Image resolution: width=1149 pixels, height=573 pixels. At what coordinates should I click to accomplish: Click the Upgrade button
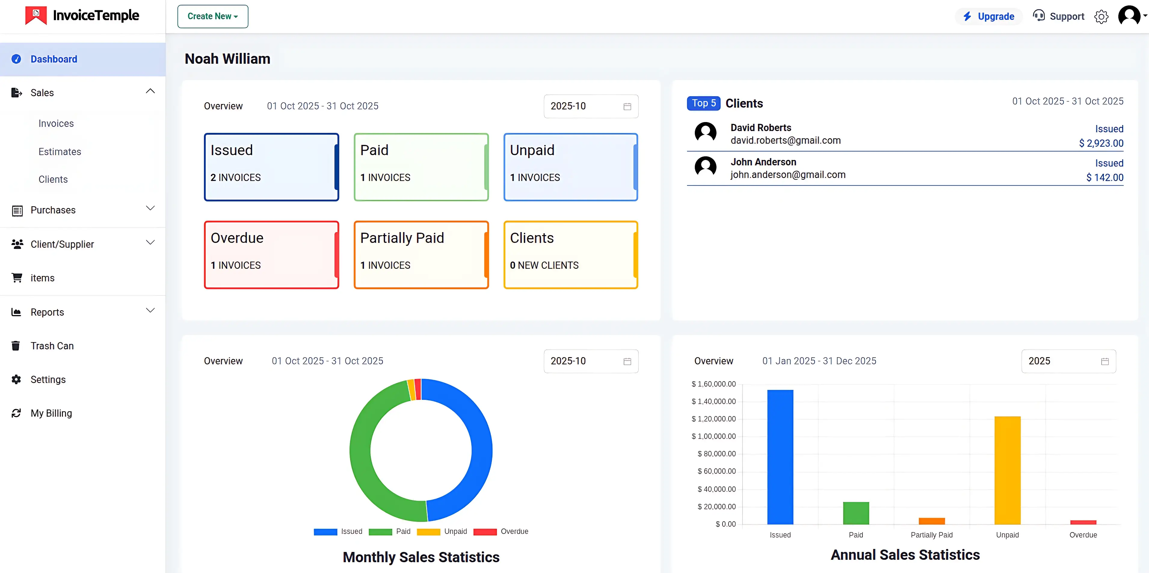[988, 16]
